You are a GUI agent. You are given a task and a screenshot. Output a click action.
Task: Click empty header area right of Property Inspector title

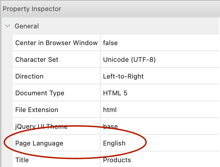(143, 9)
